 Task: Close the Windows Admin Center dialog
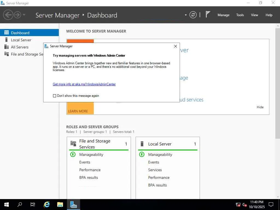coord(176,46)
